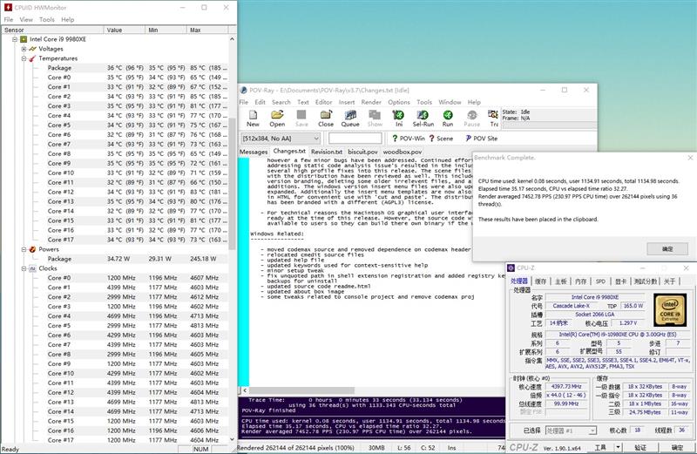Open the View menu in HWMonitor
Screen dimensions: 697x454
26,19
